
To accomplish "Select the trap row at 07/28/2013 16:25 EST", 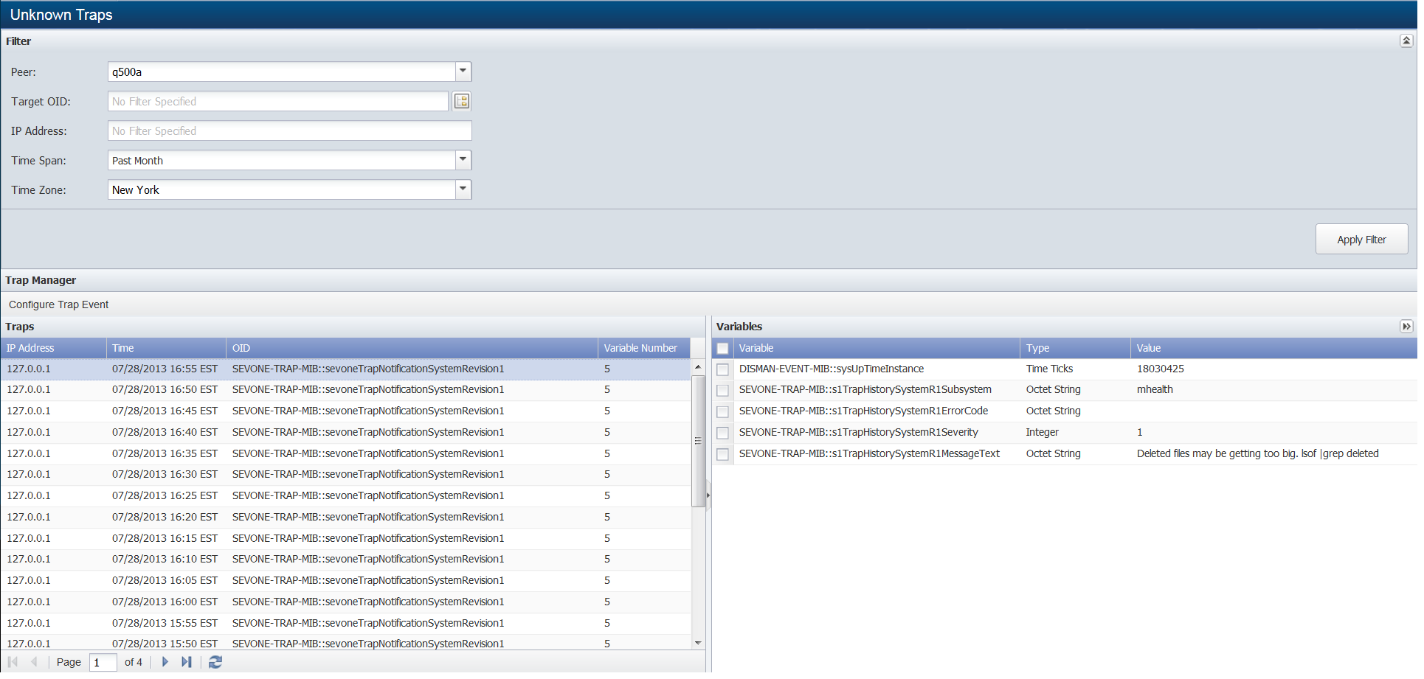I will click(x=345, y=495).
